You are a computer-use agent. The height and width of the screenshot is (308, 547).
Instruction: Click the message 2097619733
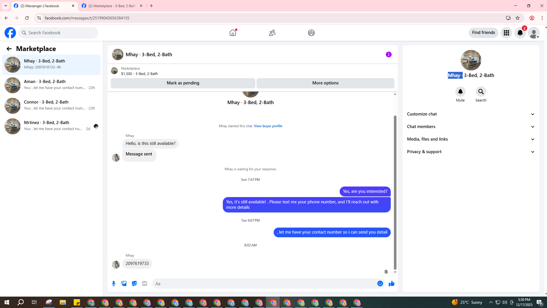pos(137,264)
